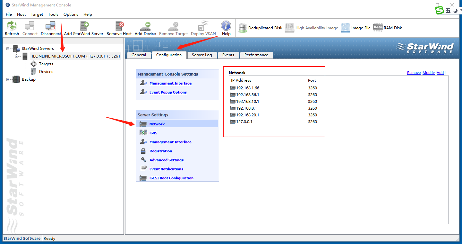Click the Modify link above the network list
This screenshot has width=462, height=244.
click(x=429, y=73)
